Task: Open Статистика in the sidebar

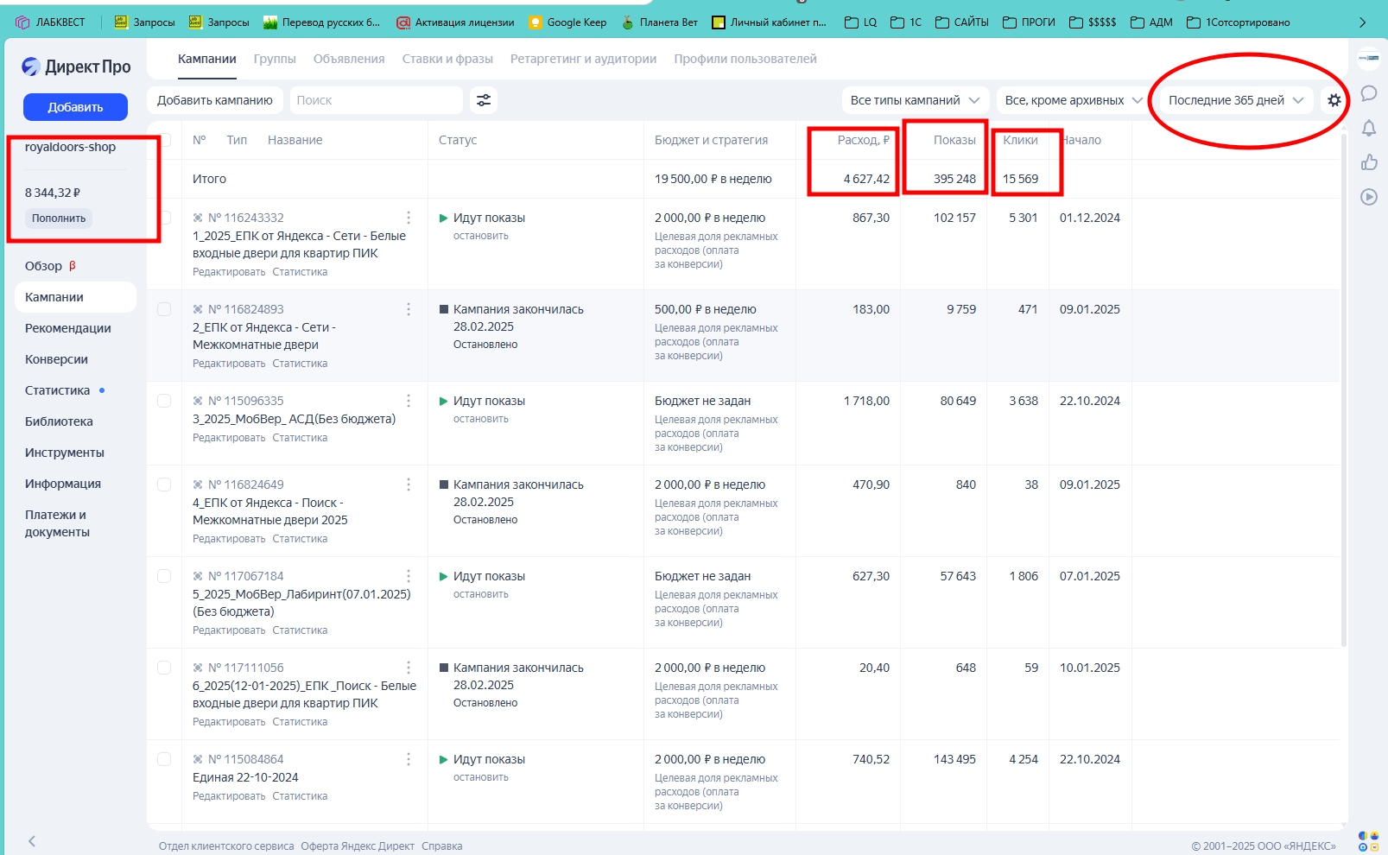Action: click(x=57, y=390)
